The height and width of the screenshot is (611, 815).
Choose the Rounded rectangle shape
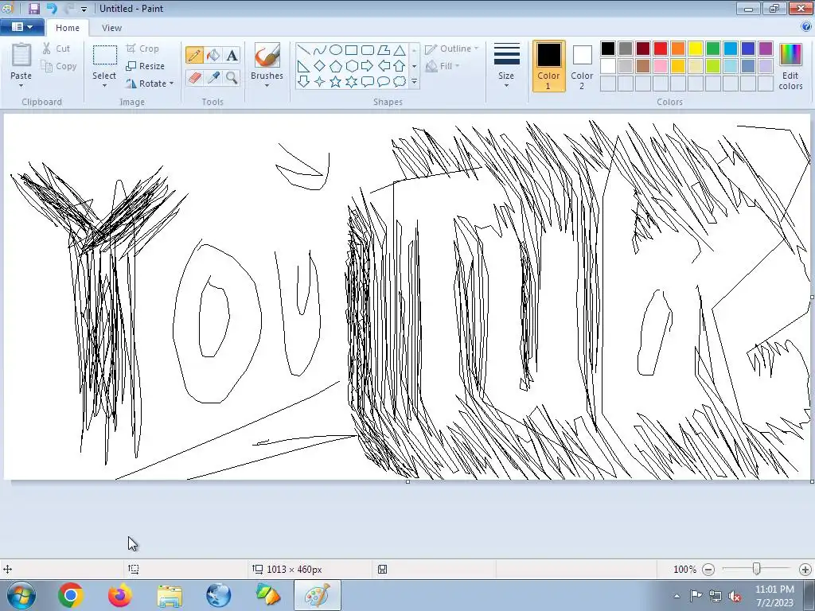coord(368,50)
